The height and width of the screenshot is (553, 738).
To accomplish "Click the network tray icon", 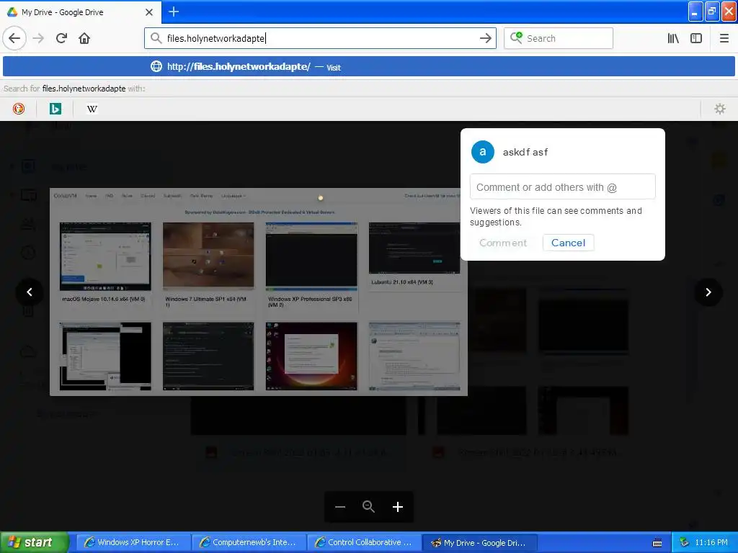I will pos(684,542).
